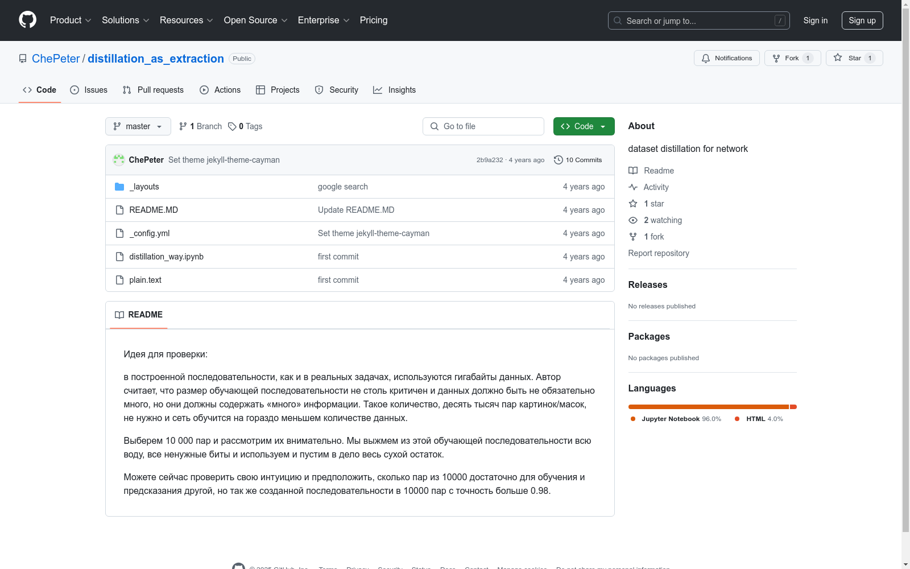Open the Actions tab
Image resolution: width=910 pixels, height=569 pixels.
[x=220, y=90]
